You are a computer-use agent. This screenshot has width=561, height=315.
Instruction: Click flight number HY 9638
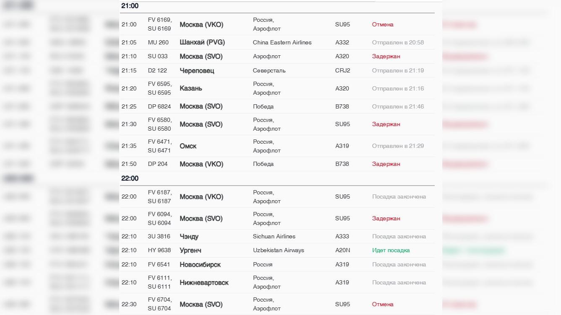pos(159,250)
